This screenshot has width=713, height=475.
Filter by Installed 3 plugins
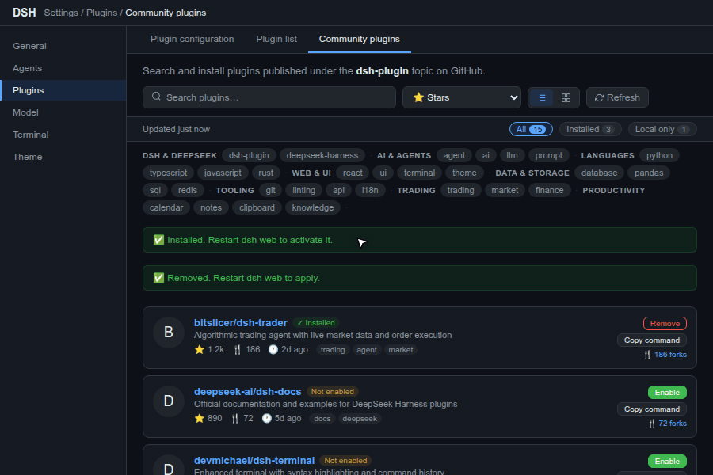click(589, 129)
